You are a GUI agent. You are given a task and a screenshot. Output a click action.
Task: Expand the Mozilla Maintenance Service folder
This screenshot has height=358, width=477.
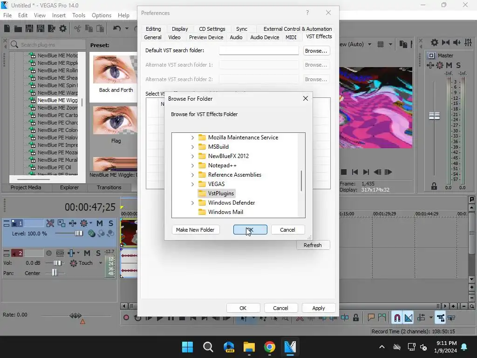coord(192,138)
